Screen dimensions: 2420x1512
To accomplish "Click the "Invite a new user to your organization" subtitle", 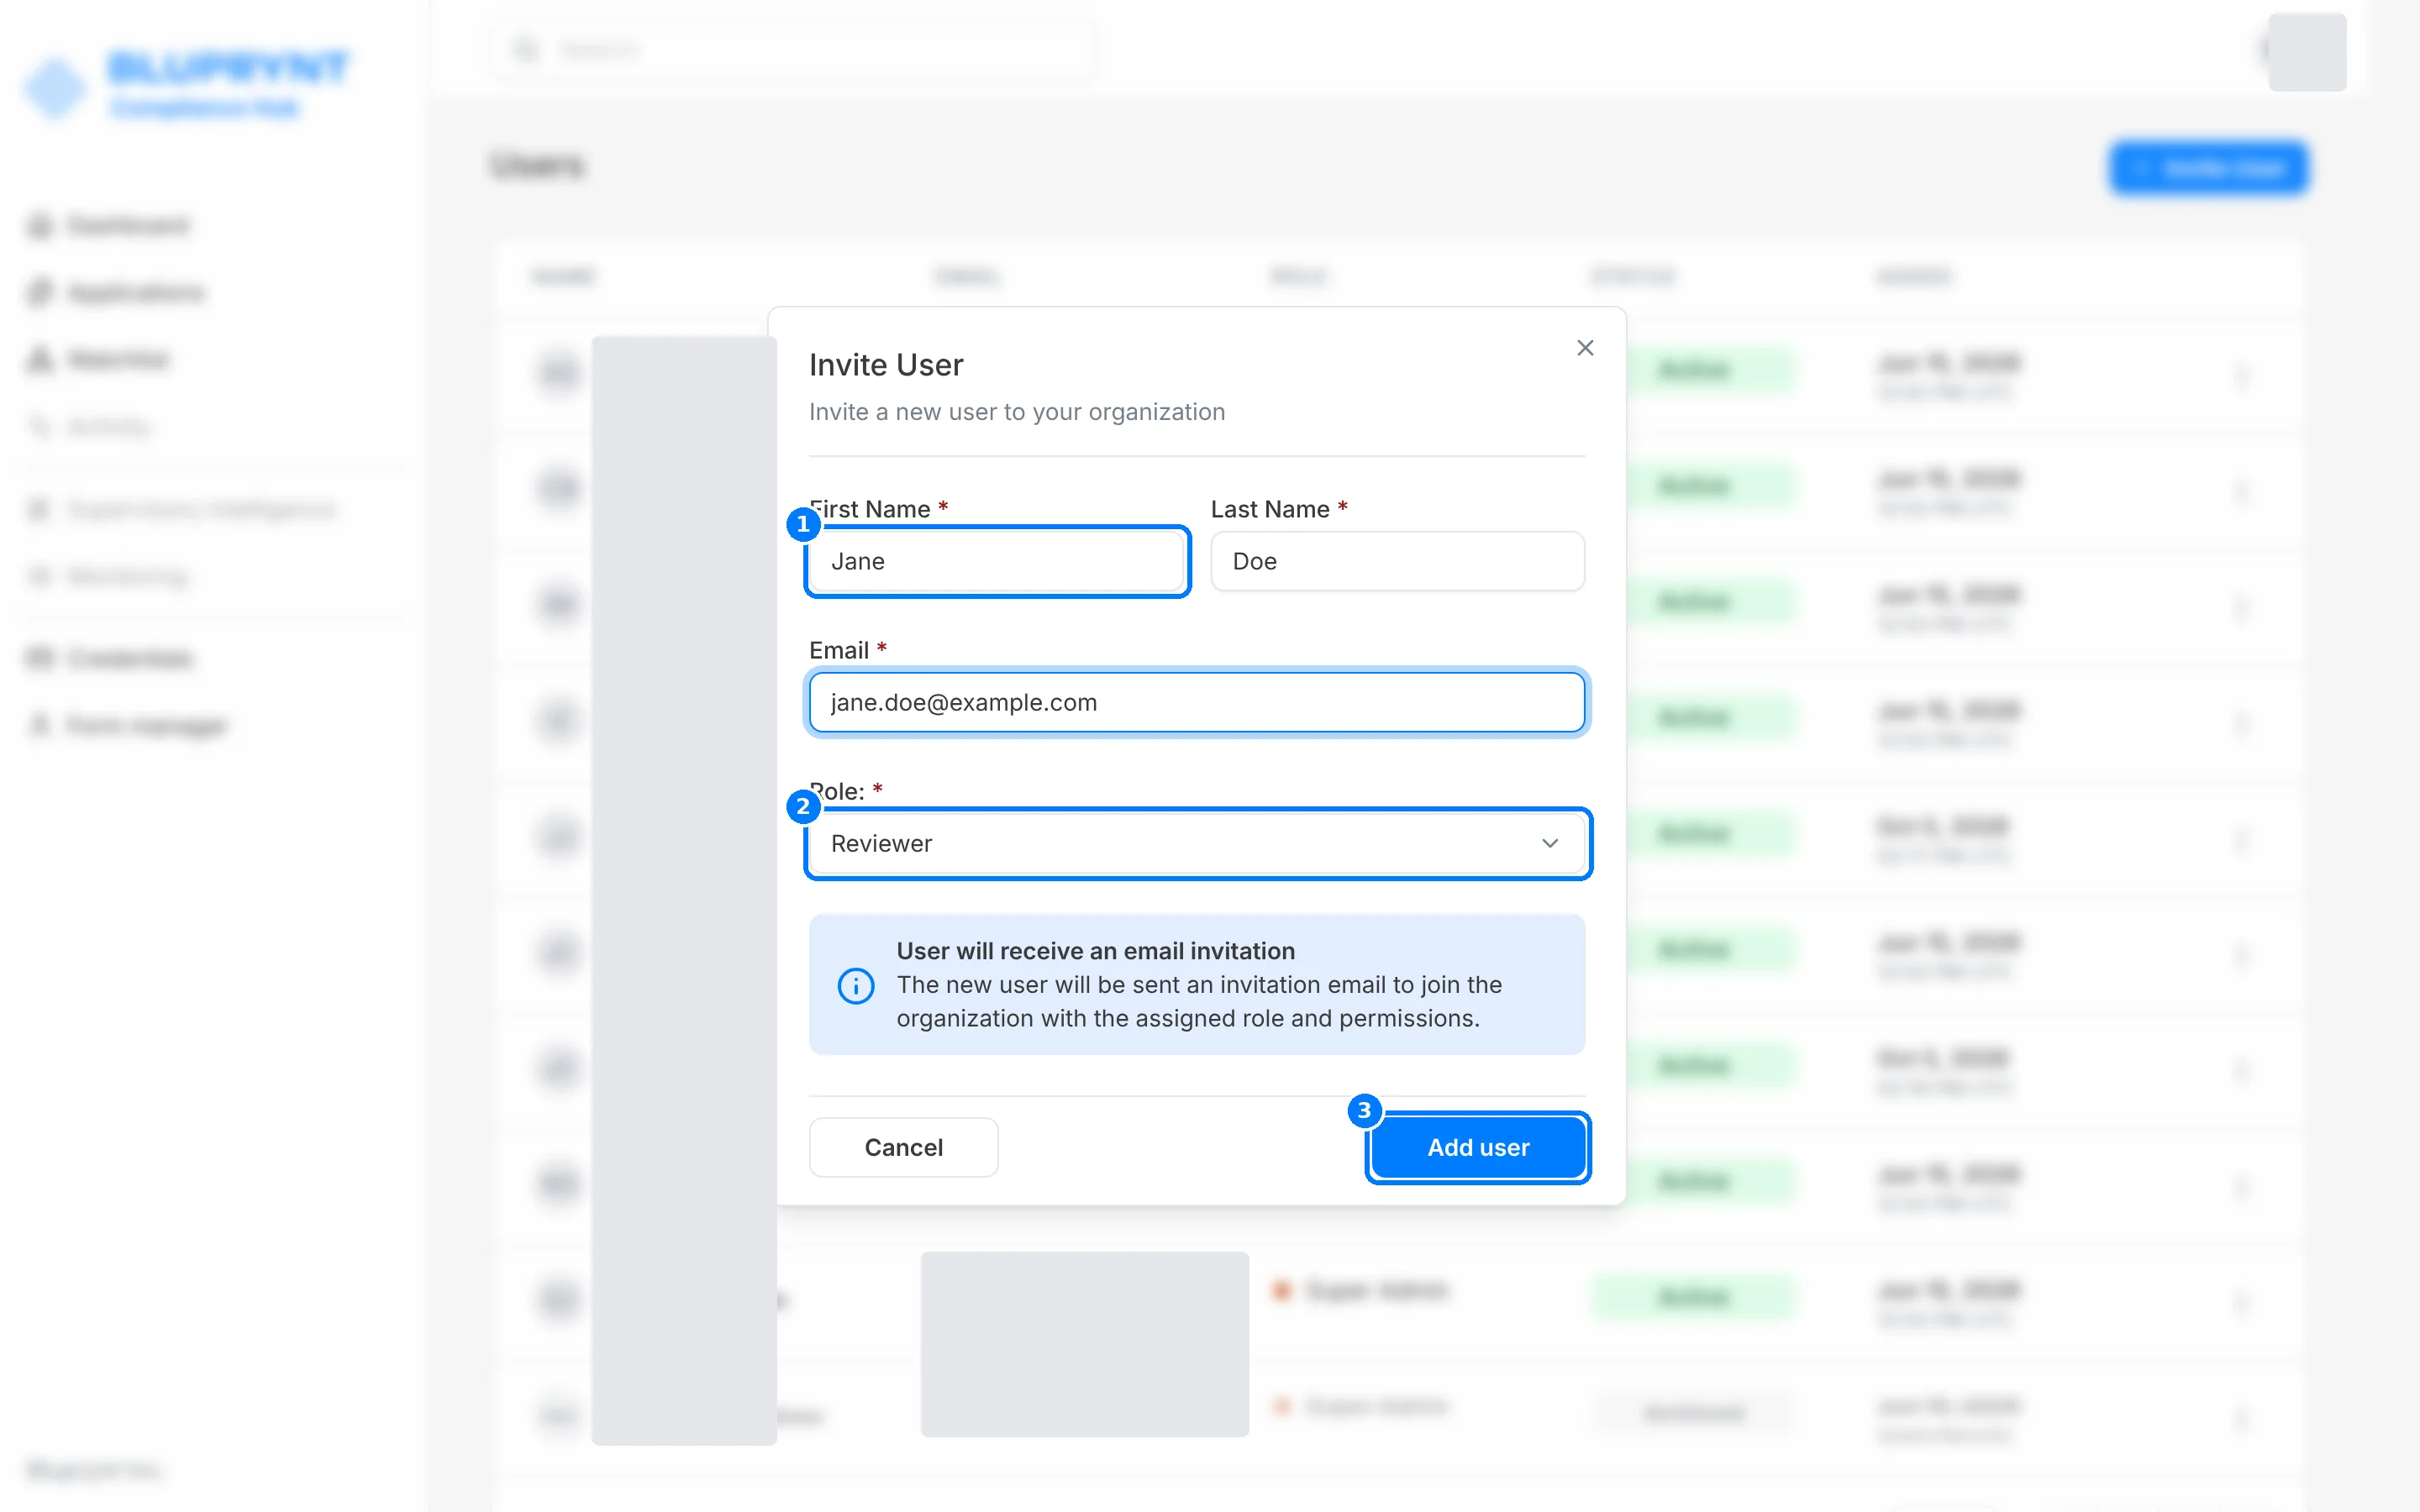I will [1016, 412].
